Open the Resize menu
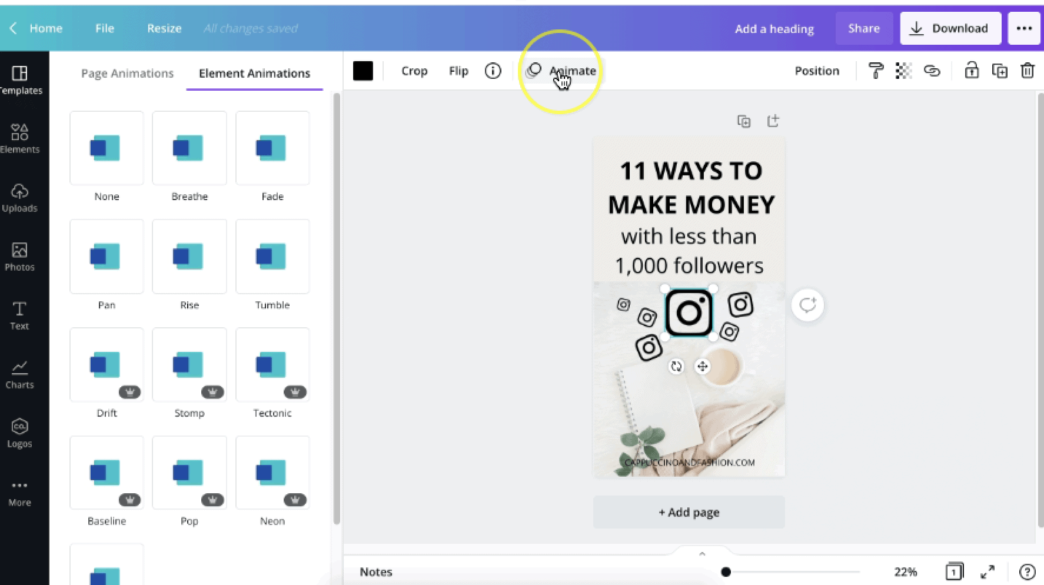 (164, 28)
